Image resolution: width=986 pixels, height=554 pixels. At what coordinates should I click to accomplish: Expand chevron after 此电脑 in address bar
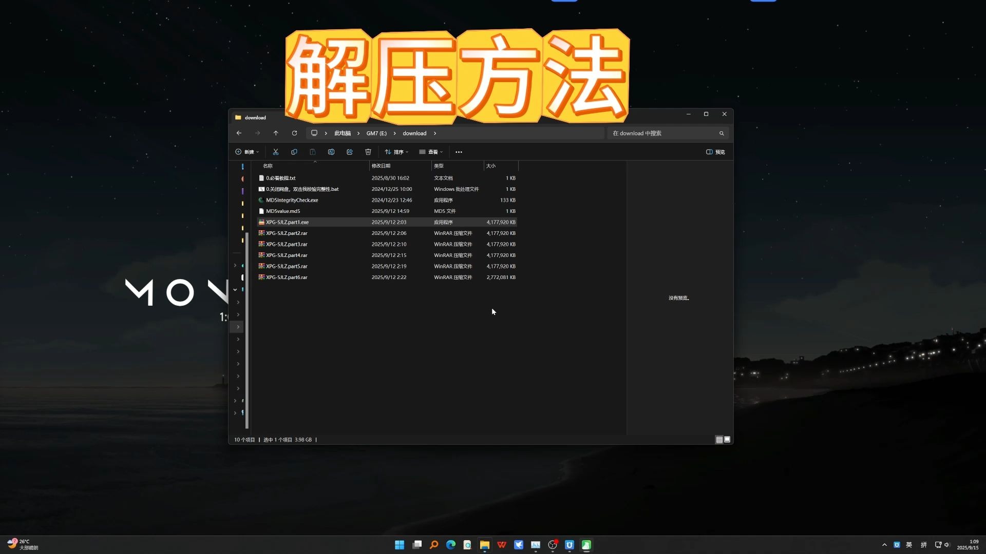point(358,133)
